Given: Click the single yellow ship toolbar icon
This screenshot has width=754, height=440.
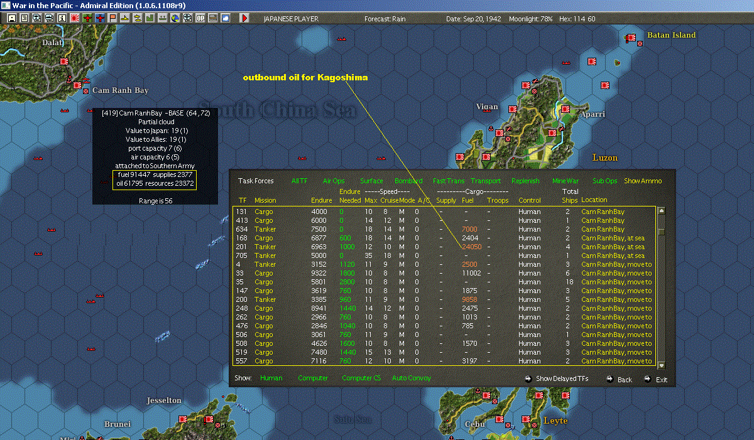Looking at the screenshot, I should [125, 18].
